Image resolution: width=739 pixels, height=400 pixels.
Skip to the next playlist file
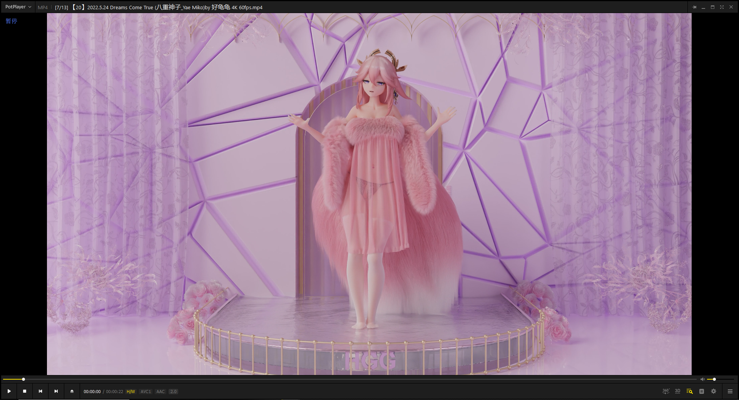[x=56, y=391]
